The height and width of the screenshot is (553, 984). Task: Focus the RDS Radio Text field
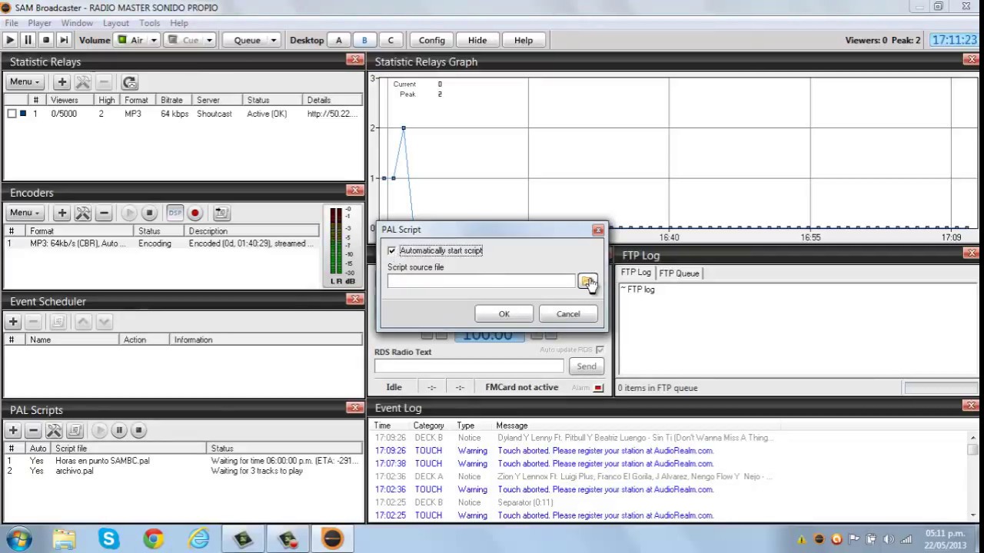pyautogui.click(x=469, y=366)
